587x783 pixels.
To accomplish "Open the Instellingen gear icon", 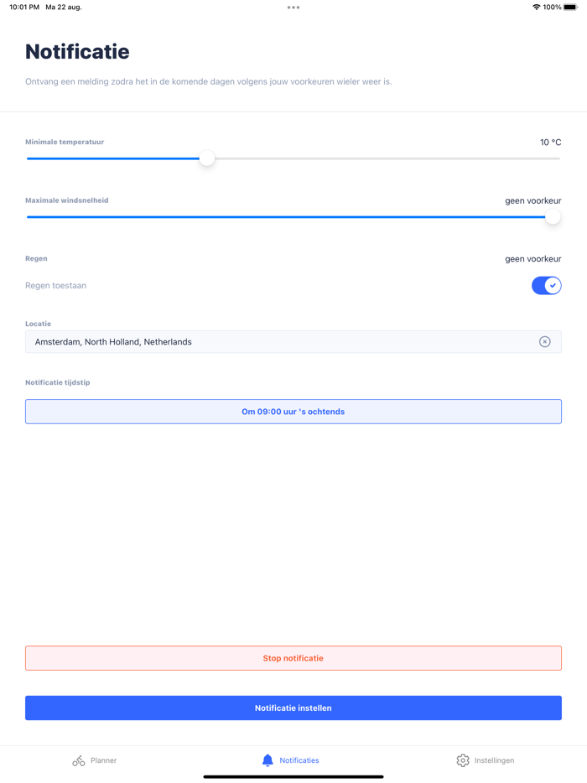I will (463, 760).
